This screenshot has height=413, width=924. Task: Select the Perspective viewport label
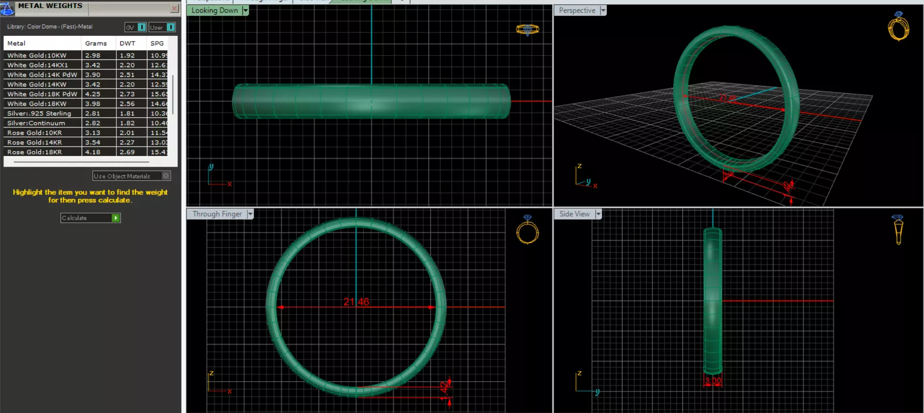click(x=577, y=10)
